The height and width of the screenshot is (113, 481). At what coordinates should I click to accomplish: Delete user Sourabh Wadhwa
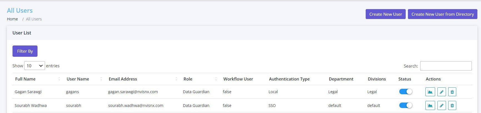coord(452,105)
